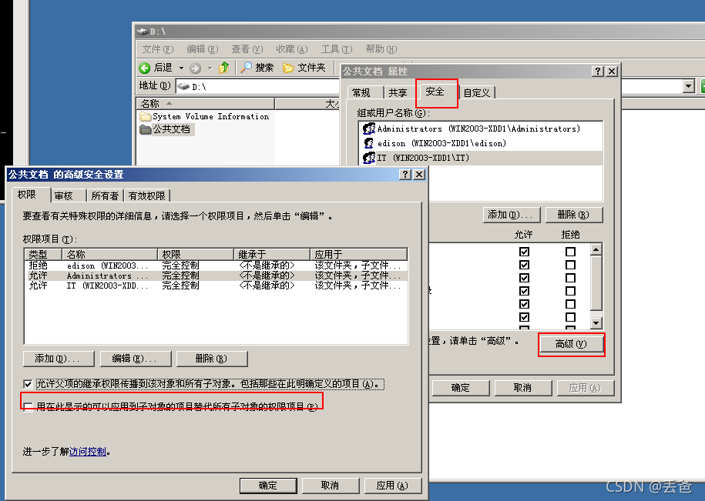
Task: Click 添加(D)... in advanced security dialog
Action: (58, 359)
